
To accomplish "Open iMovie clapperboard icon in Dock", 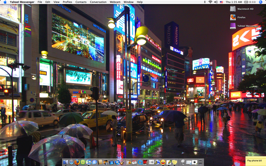I will [111, 162].
